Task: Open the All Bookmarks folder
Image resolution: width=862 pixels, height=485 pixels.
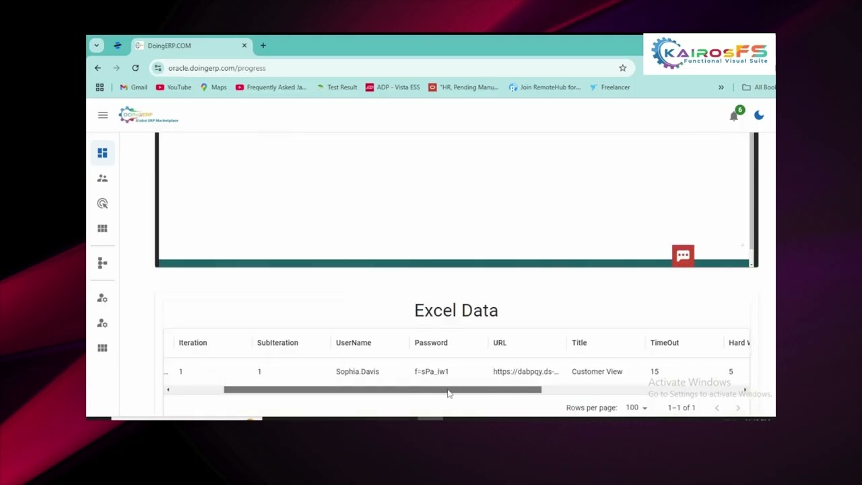Action: [758, 87]
